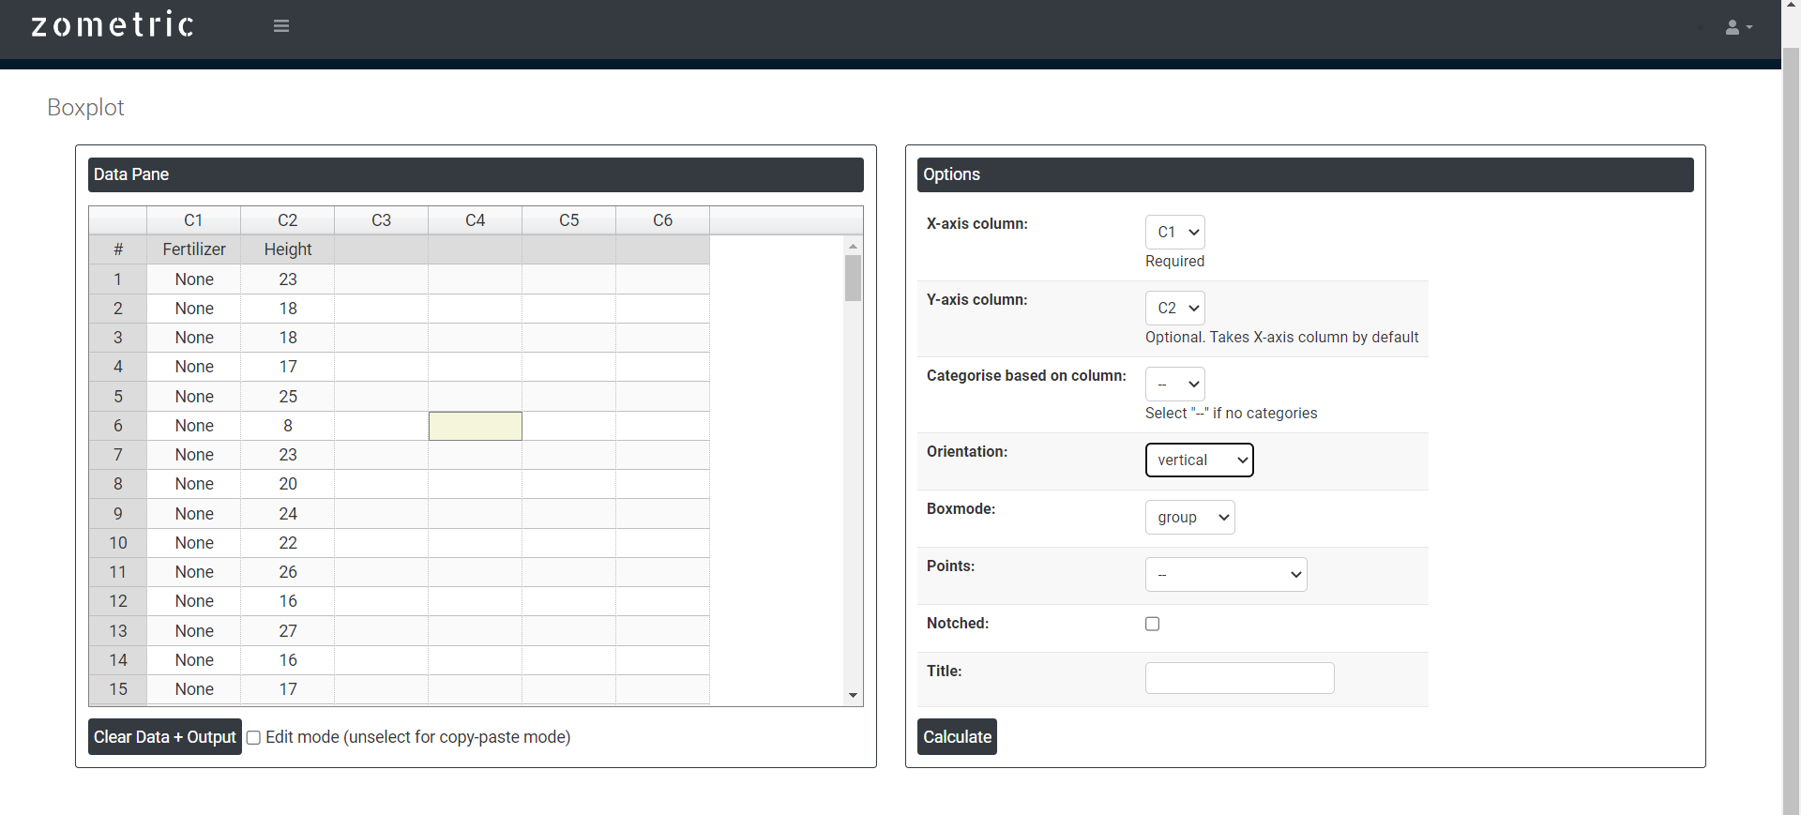
Task: Select the C1 column header
Action: [x=193, y=220]
